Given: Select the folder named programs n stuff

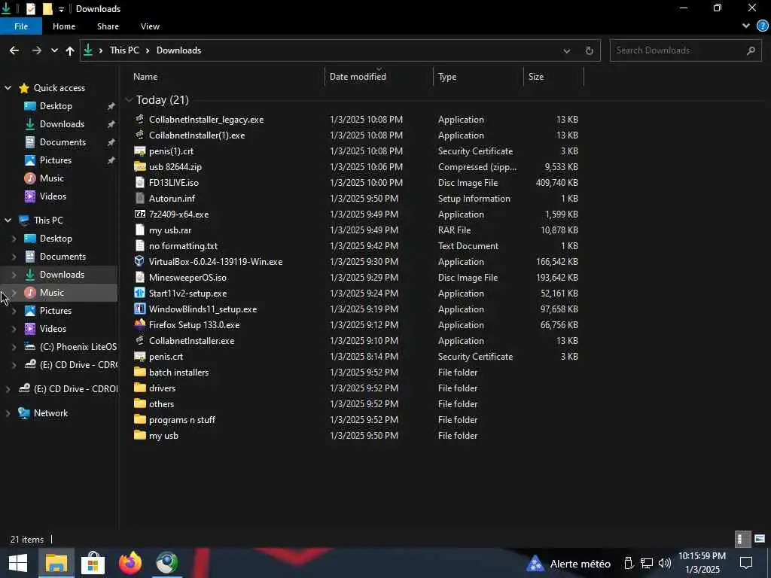Looking at the screenshot, I should (182, 420).
